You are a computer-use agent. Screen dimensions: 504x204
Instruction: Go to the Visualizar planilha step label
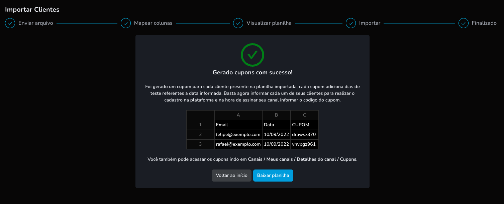coord(269,23)
